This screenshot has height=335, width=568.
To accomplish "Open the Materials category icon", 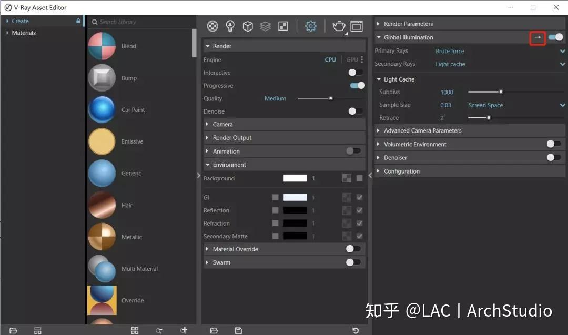I will click(212, 26).
